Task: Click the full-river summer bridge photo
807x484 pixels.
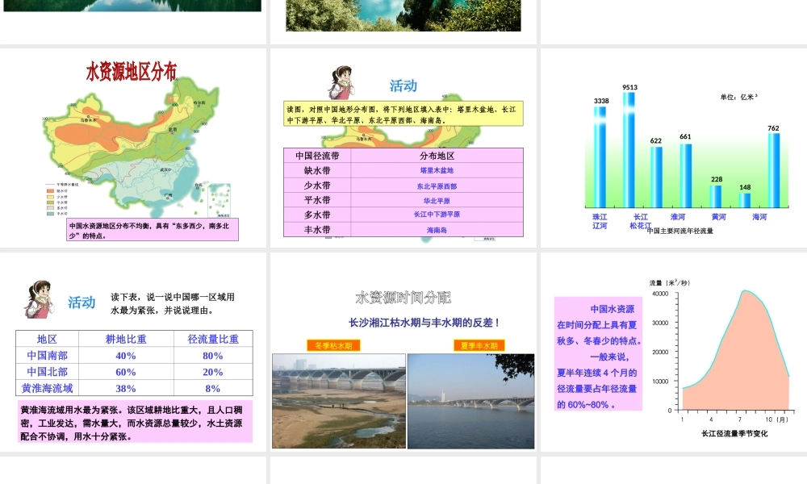Action: click(x=471, y=401)
